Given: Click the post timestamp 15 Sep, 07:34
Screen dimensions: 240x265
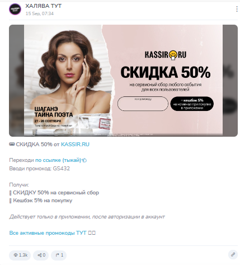Looking at the screenshot, I should coord(40,13).
